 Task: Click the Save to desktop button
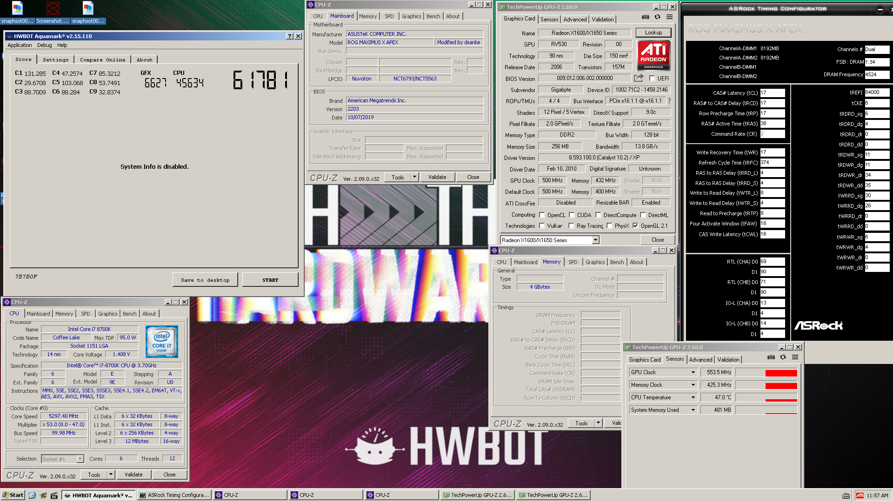pos(205,280)
